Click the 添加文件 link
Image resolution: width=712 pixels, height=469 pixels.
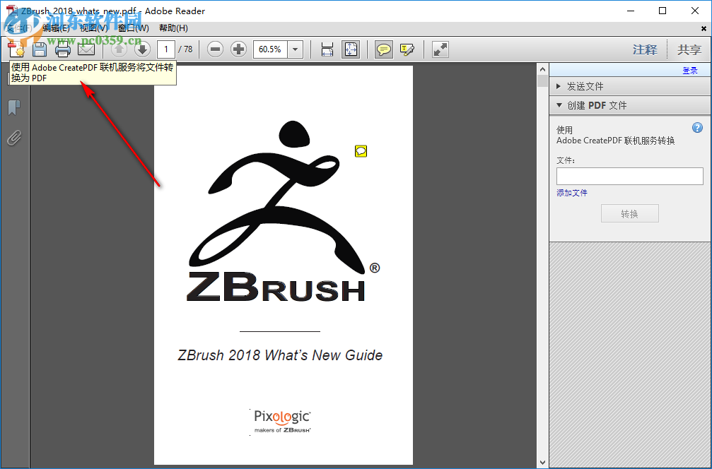click(x=572, y=193)
